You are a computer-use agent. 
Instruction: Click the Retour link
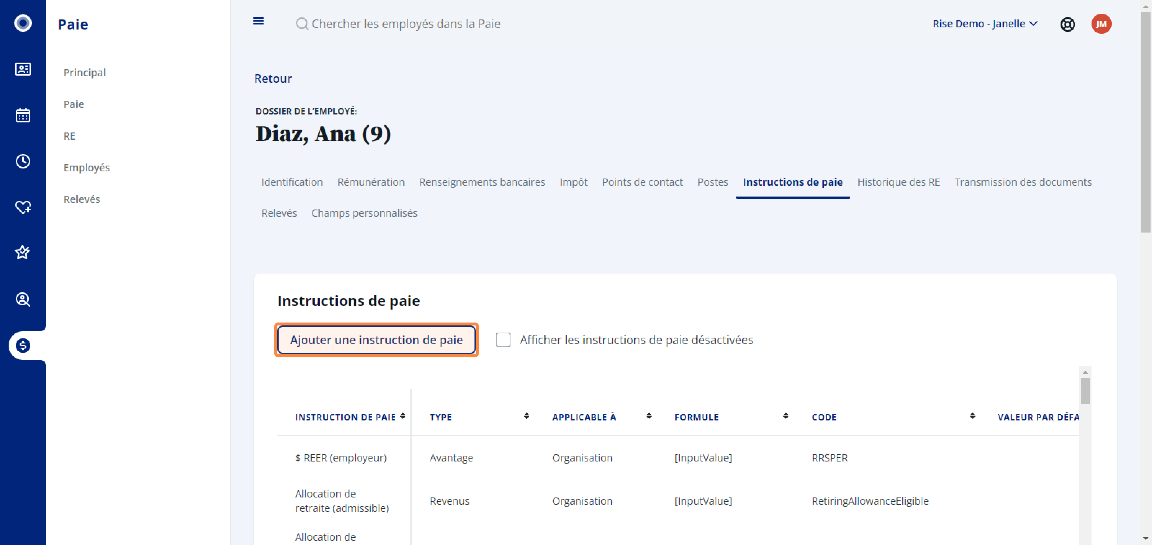click(x=273, y=78)
